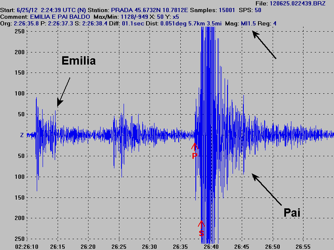This screenshot has width=334, height=250.
Task: Click the 200 label above the Z channel
Action: point(20,52)
